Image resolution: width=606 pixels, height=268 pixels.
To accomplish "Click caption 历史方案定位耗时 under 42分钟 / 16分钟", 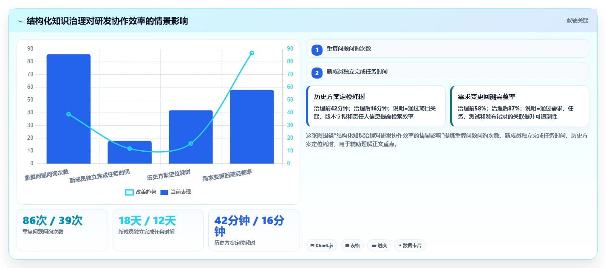I will [x=235, y=243].
